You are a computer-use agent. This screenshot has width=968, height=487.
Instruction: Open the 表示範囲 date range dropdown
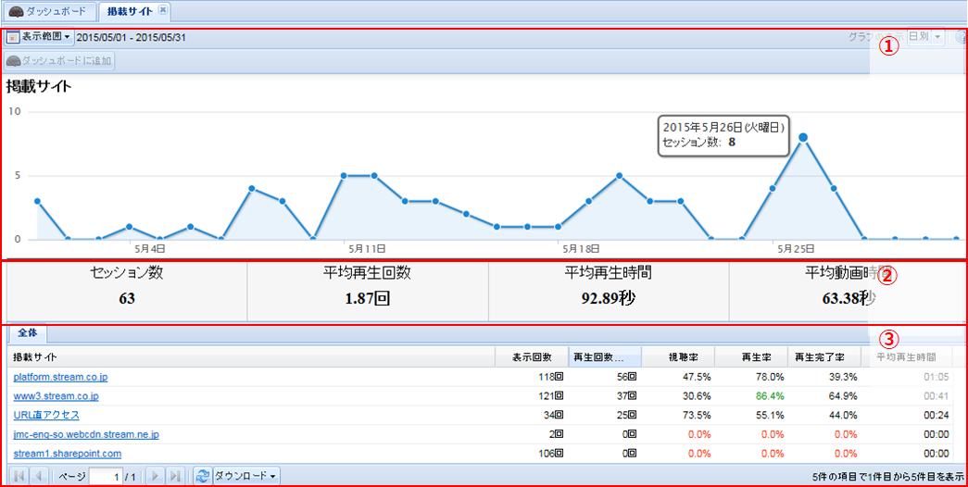(40, 37)
